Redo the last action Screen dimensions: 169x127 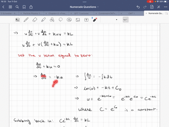pyautogui.click(x=145, y=7)
